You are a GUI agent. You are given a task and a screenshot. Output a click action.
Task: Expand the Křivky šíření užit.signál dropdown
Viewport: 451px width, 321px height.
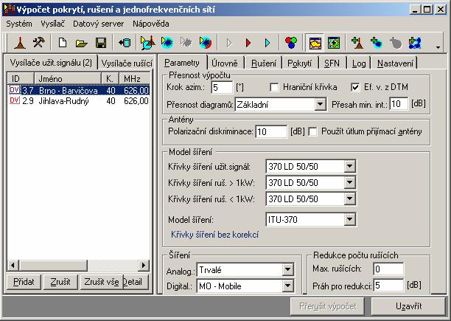pyautogui.click(x=349, y=166)
